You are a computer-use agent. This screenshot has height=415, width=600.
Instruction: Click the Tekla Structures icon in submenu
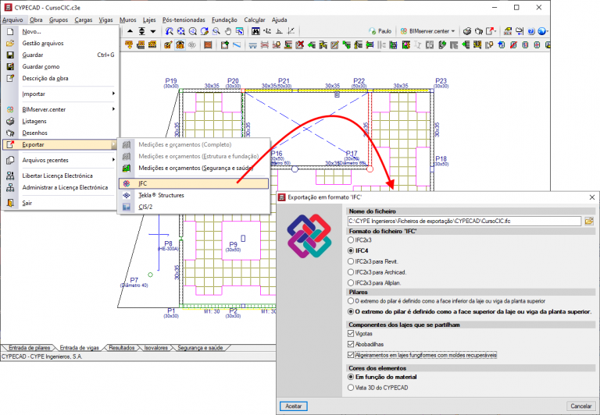tap(127, 195)
